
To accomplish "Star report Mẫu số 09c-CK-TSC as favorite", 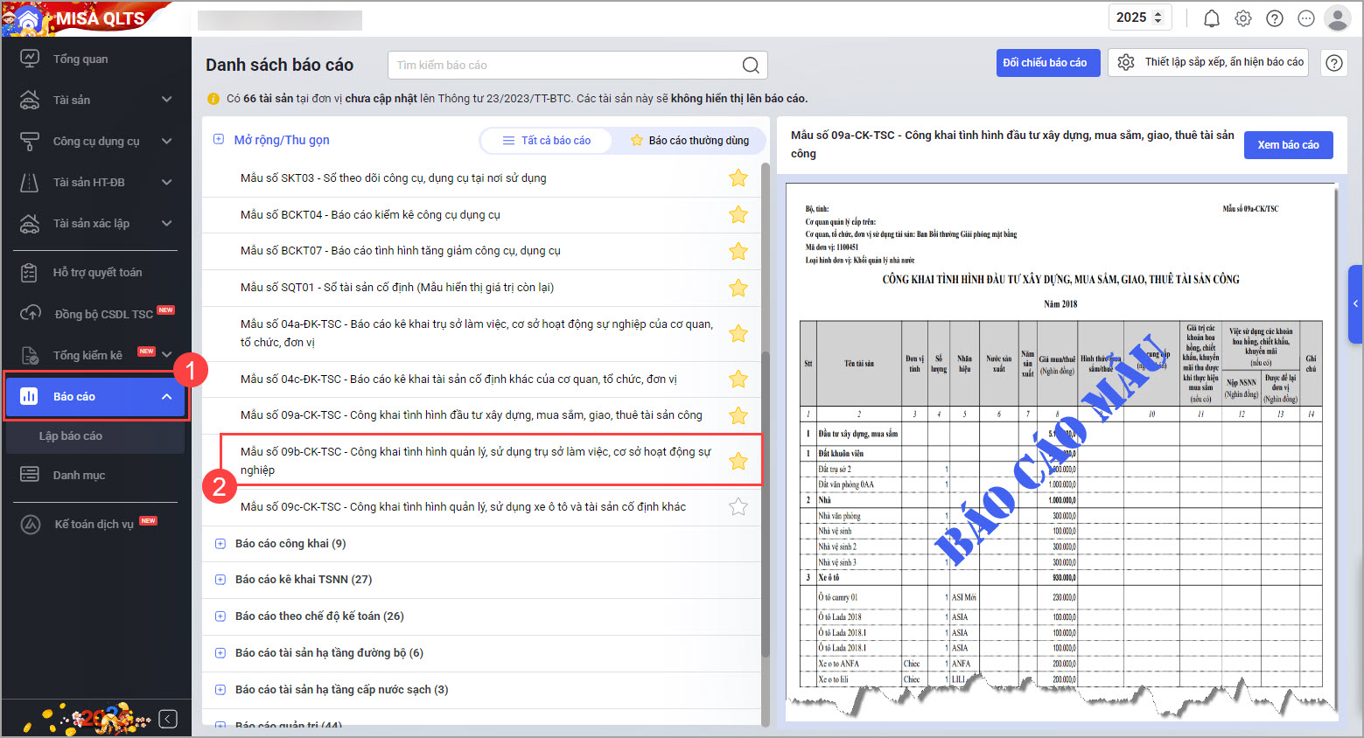I will pyautogui.click(x=738, y=506).
